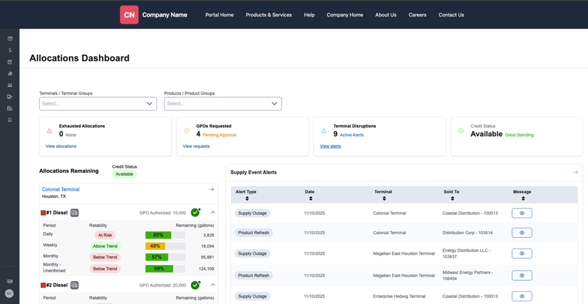Click the dollar sign icon in sidebar
This screenshot has width=588, height=304.
point(10,50)
